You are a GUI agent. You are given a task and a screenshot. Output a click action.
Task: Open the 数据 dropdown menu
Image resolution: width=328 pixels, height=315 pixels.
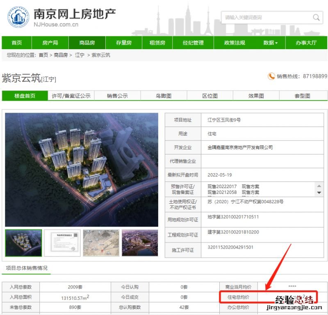(270, 43)
